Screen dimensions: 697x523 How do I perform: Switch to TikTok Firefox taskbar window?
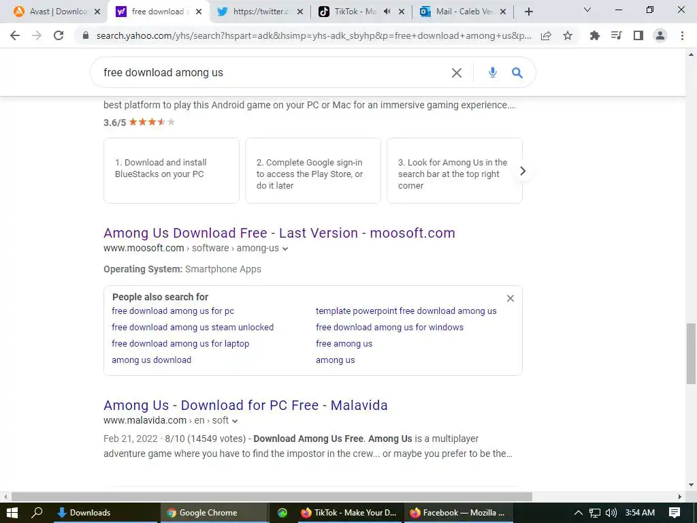[348, 513]
